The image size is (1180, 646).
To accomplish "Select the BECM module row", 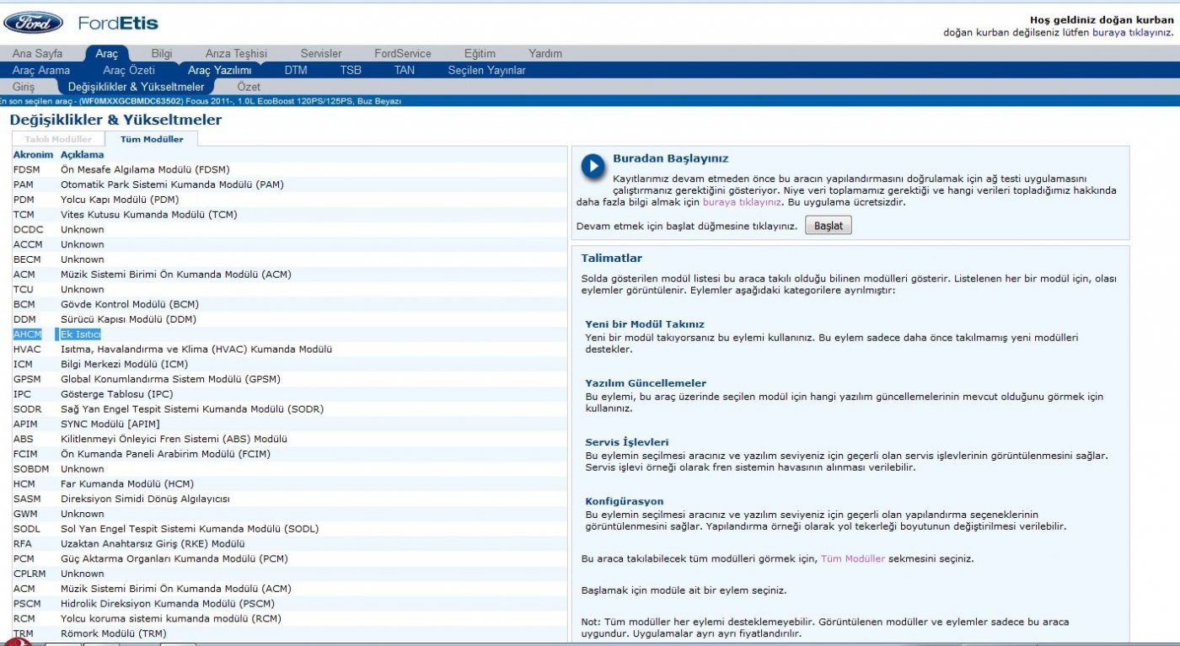I will click(289, 259).
